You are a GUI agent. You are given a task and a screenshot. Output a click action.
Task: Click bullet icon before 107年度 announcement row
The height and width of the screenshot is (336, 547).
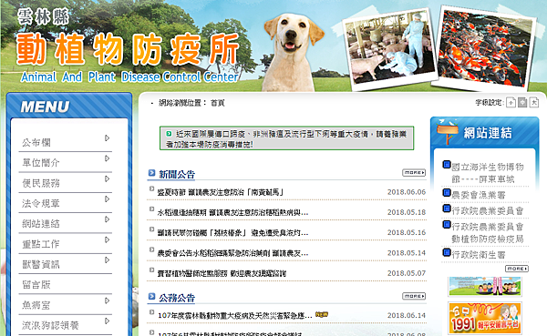pos(151,312)
